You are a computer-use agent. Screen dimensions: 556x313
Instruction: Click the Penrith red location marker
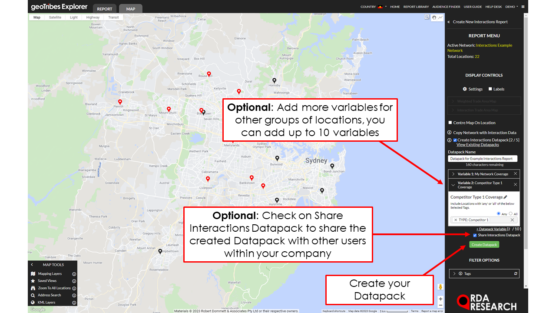click(x=120, y=102)
